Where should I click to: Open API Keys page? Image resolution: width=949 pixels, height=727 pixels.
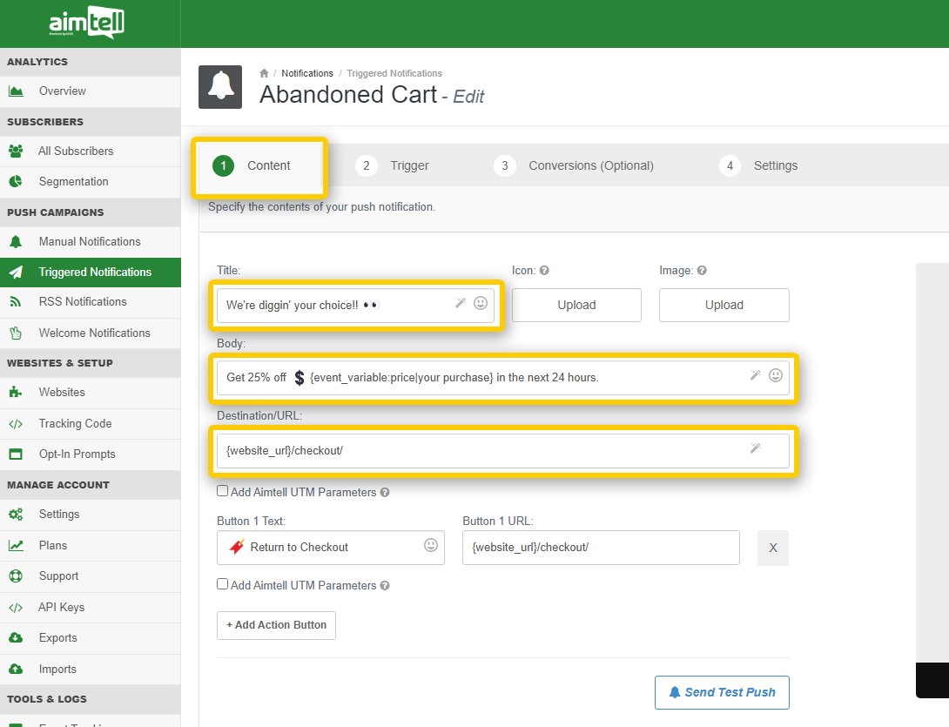coord(91,607)
